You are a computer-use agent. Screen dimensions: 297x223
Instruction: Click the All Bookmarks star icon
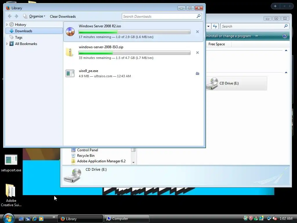[x=12, y=44]
